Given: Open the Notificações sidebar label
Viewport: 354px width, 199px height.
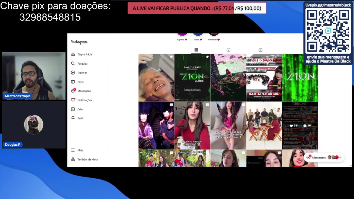Looking at the screenshot, I should point(85,100).
